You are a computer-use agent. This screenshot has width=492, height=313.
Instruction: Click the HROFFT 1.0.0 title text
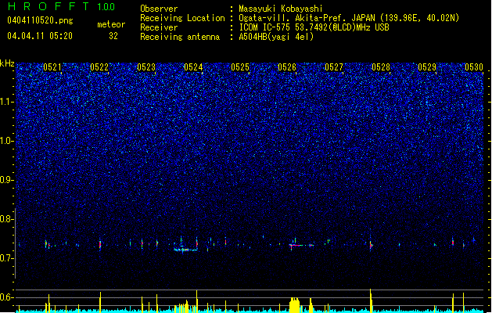(61, 6)
